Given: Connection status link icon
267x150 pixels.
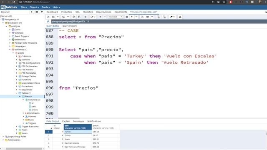Looking at the screenshot, I should (48, 21).
